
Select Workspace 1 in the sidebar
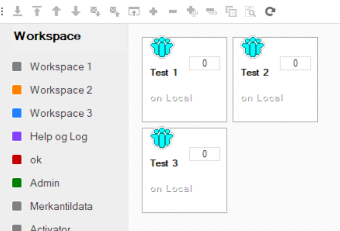(x=52, y=67)
